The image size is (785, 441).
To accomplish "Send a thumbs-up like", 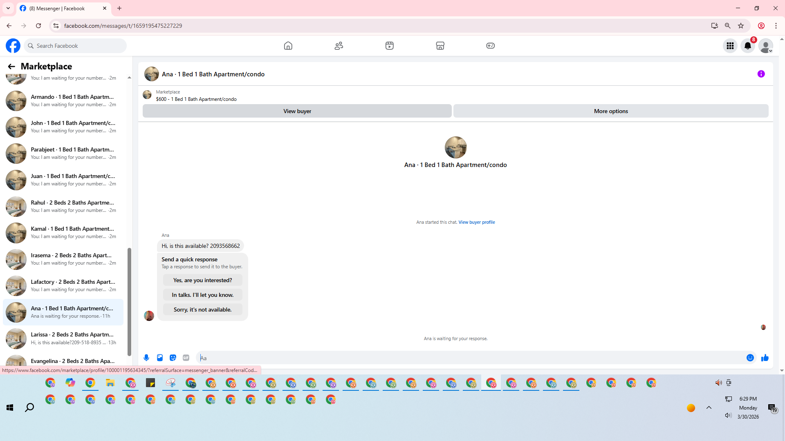I will tap(765, 358).
